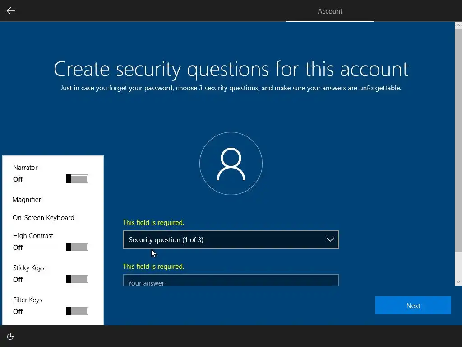Click the user avatar picture
Image resolution: width=462 pixels, height=347 pixels.
pyautogui.click(x=231, y=164)
